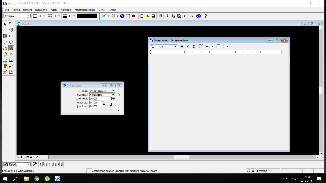The image size is (326, 183).
Task: Click the Delete Element red X tool
Action: tap(5, 72)
